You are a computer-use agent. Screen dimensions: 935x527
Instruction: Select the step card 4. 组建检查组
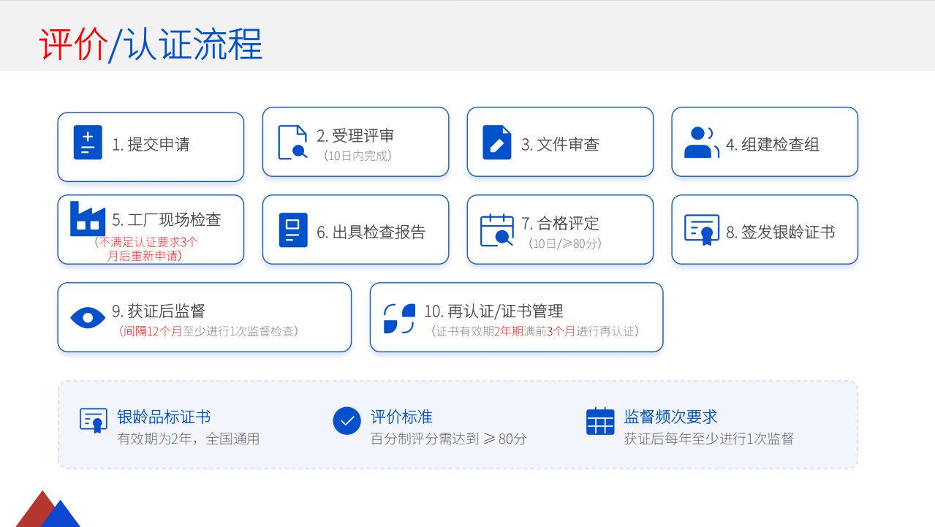click(x=765, y=142)
